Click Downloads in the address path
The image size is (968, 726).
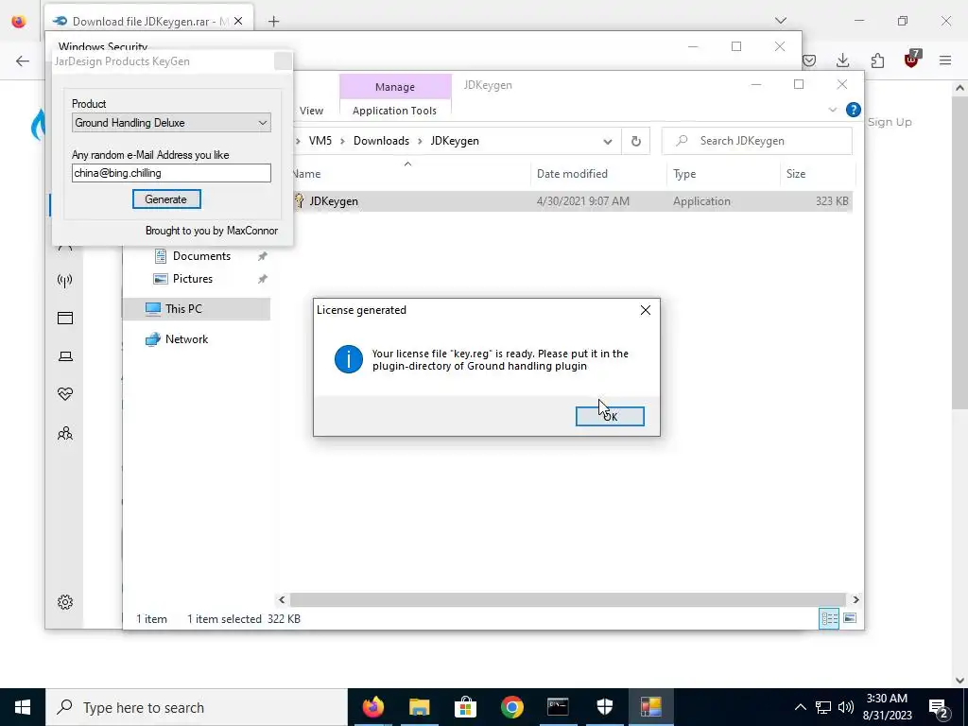point(381,141)
